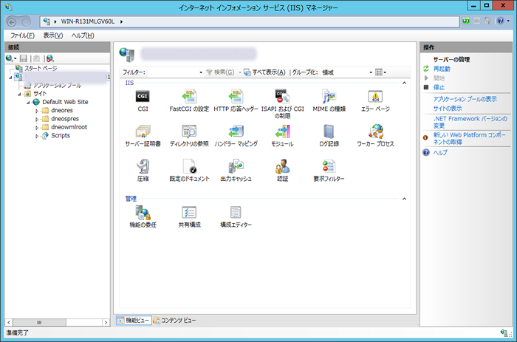
Task: Open ワーカー プロセス icon
Action: click(x=375, y=131)
